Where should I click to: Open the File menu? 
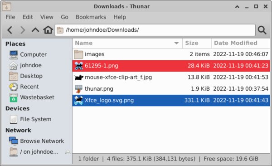coord(10,17)
